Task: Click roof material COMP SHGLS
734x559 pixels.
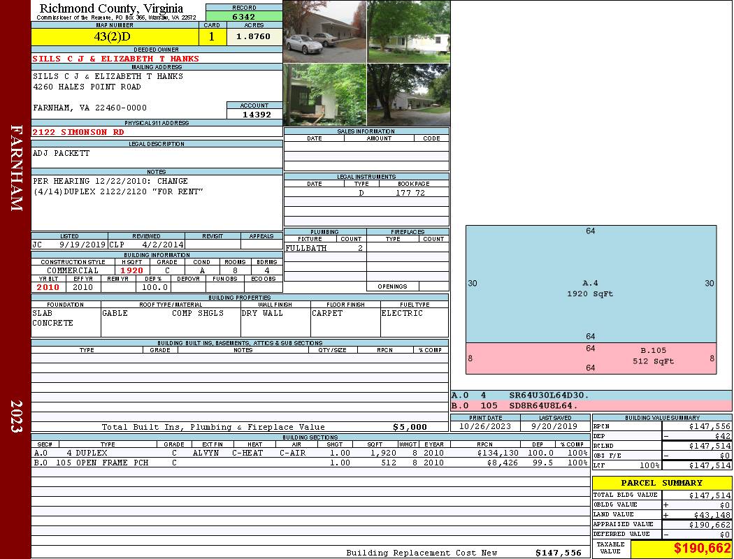Action: pos(198,314)
